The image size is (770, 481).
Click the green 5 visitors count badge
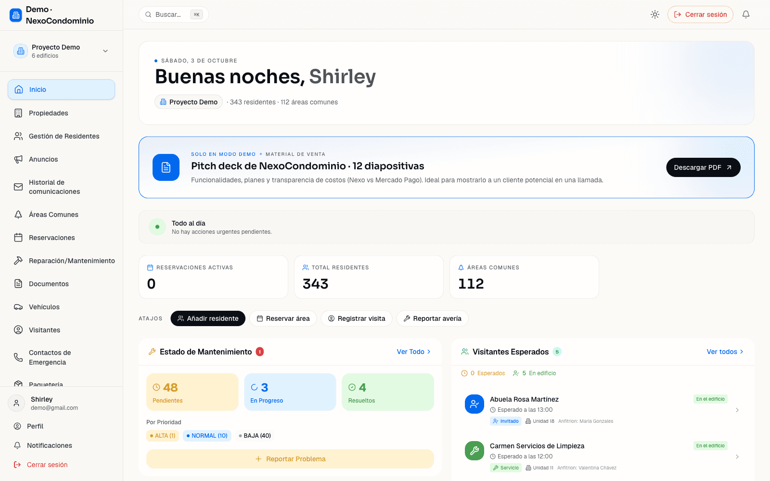557,352
